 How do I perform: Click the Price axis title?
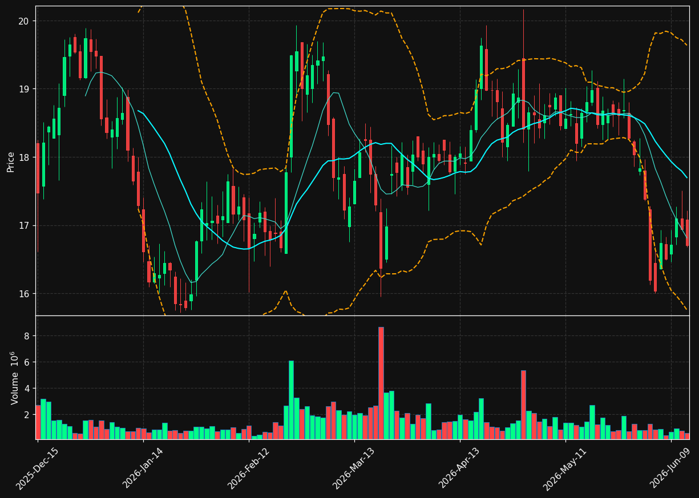pos(11,161)
